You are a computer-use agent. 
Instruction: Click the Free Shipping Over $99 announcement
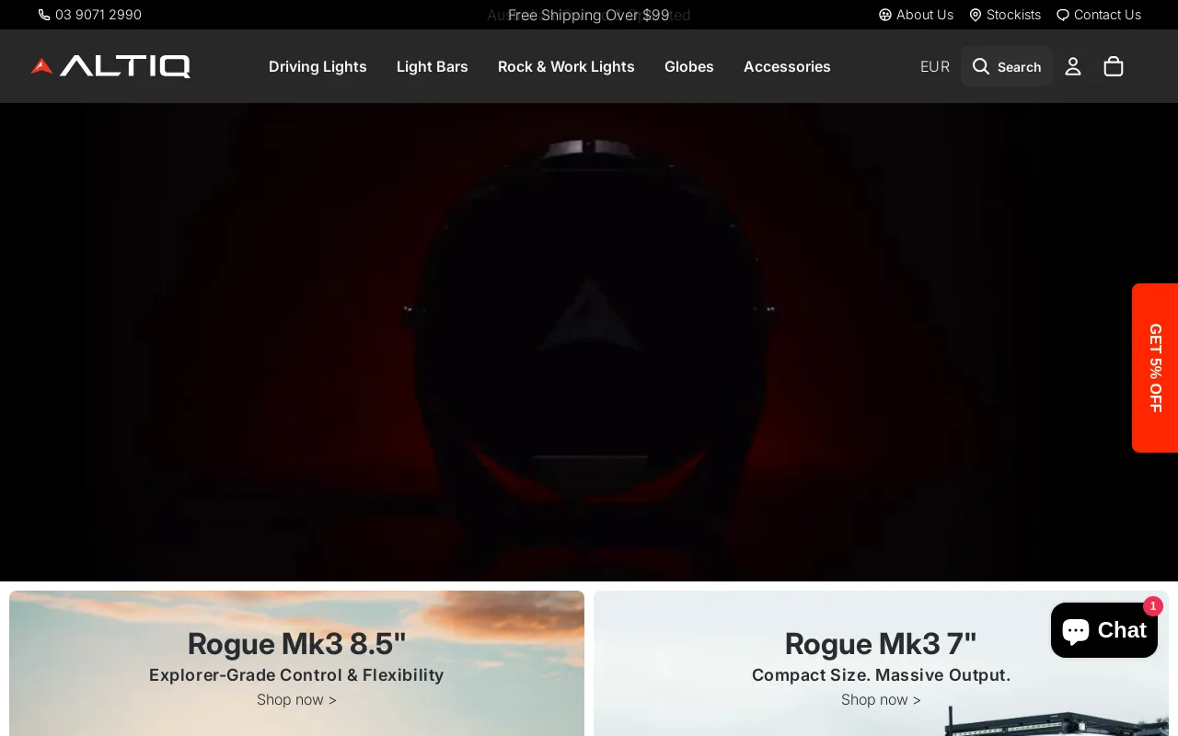[x=589, y=15]
